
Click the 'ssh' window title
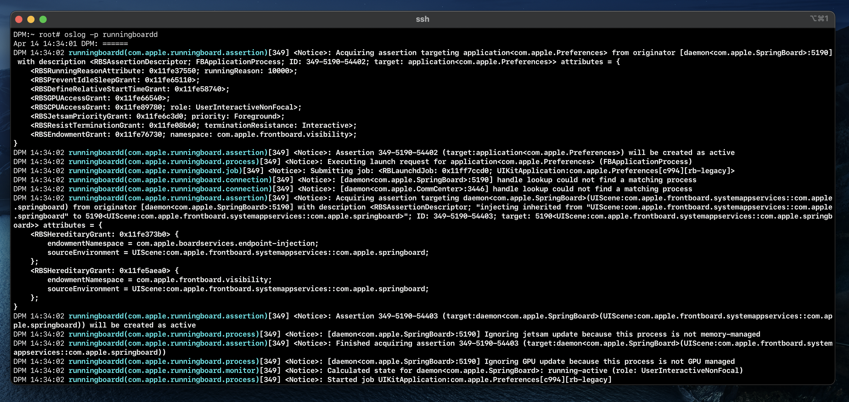(x=422, y=19)
